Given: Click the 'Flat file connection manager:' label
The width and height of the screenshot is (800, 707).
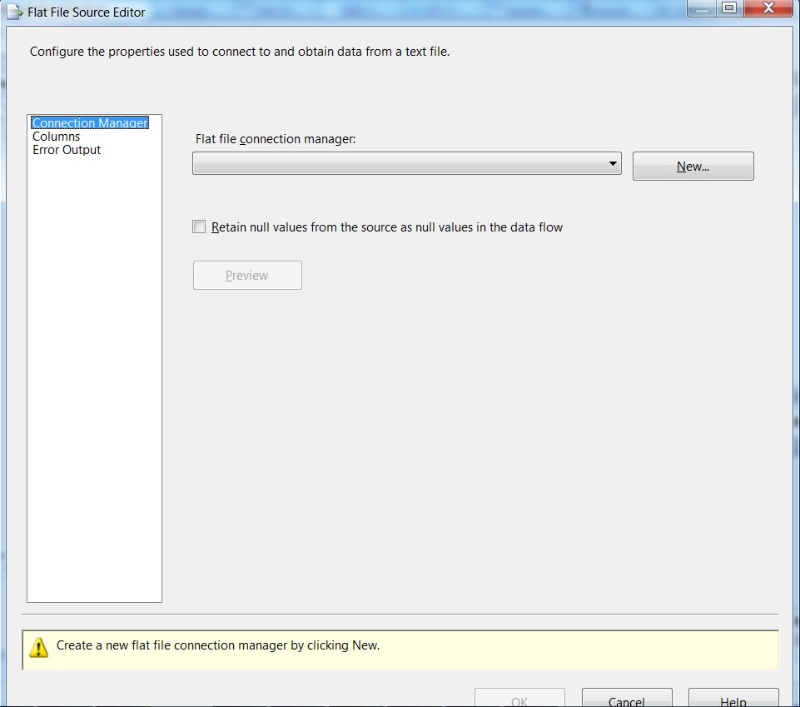Looking at the screenshot, I should 276,139.
